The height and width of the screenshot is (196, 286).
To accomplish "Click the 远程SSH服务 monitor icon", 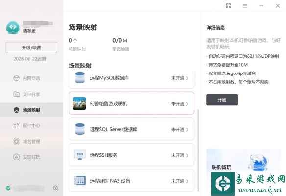I will click(80, 155).
